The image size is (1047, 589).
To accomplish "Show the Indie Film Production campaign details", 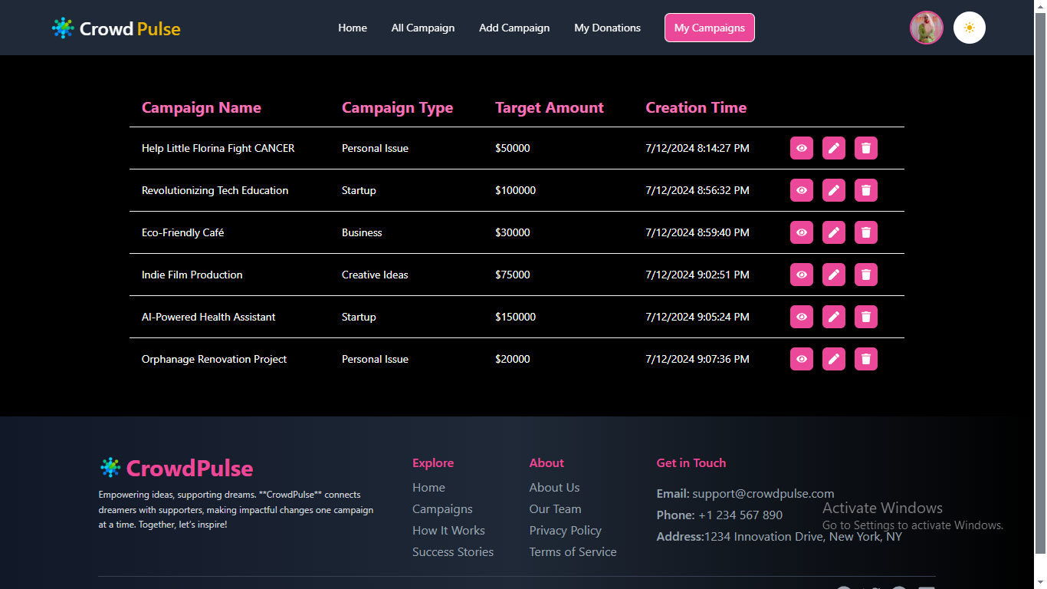I will pos(801,275).
